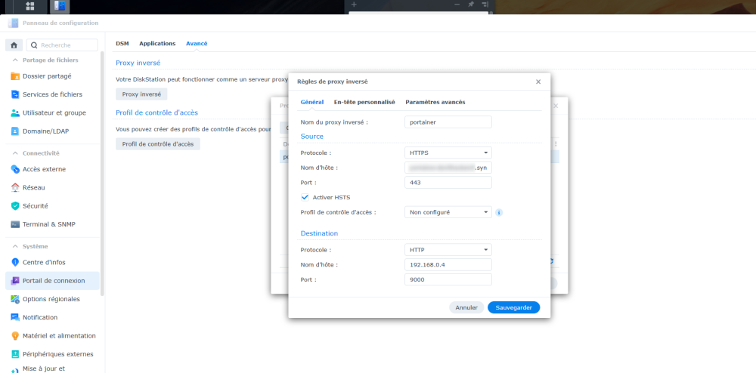Open the Profil de contrôle d'accès dropdown
This screenshot has width=756, height=373.
(x=448, y=213)
